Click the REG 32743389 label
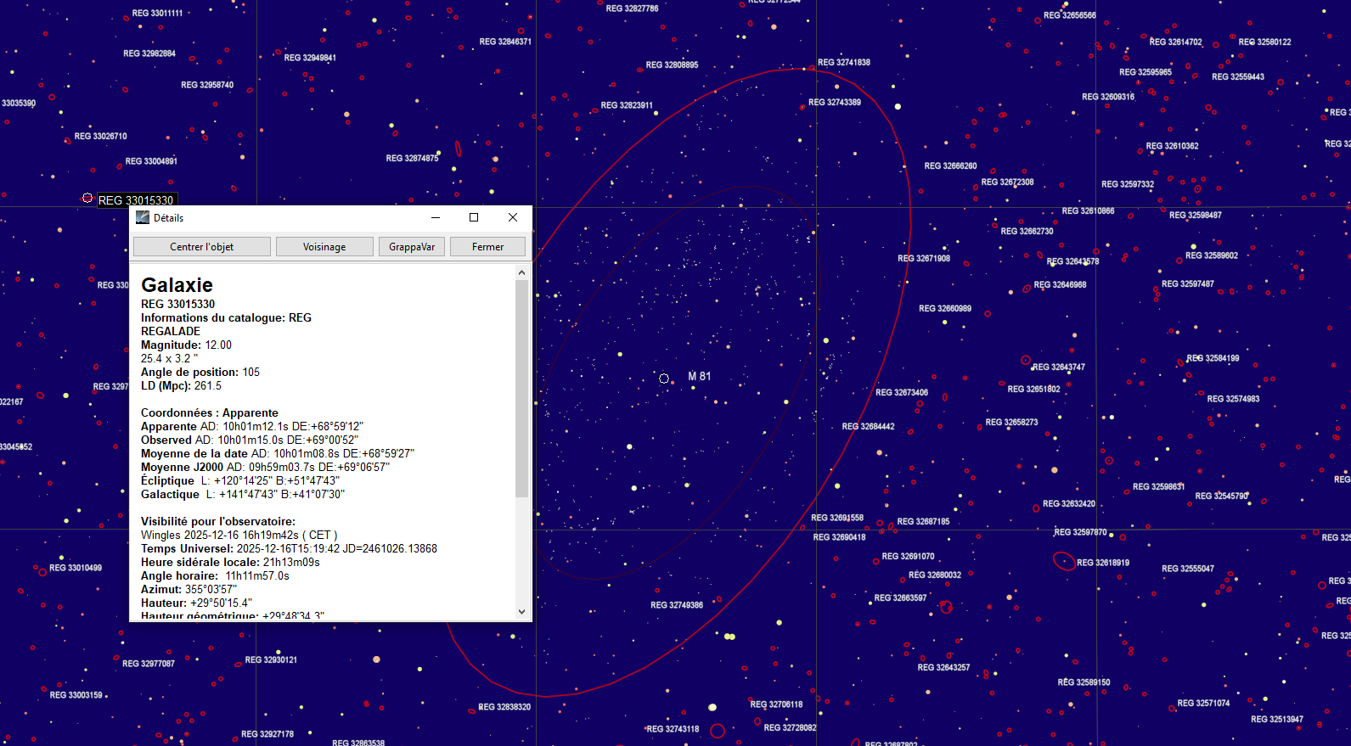 [x=835, y=102]
